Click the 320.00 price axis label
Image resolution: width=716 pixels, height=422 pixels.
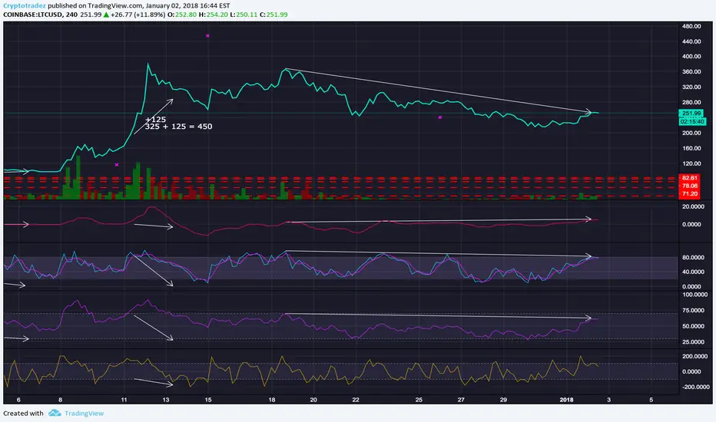pos(691,87)
